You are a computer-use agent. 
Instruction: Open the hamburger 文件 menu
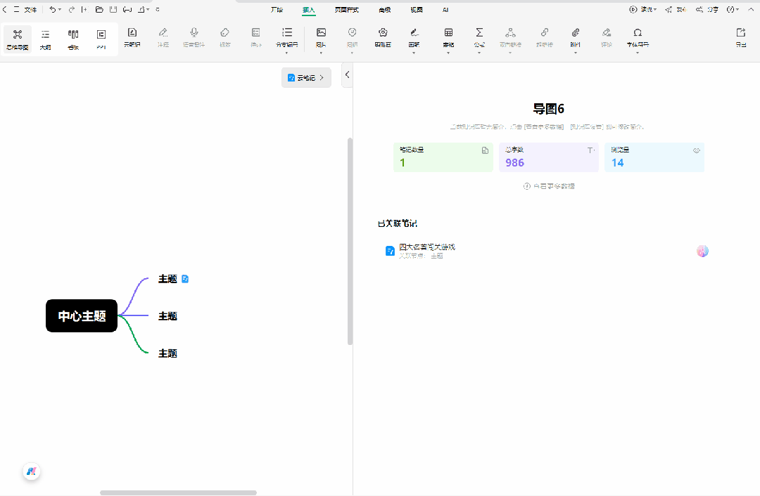(26, 9)
